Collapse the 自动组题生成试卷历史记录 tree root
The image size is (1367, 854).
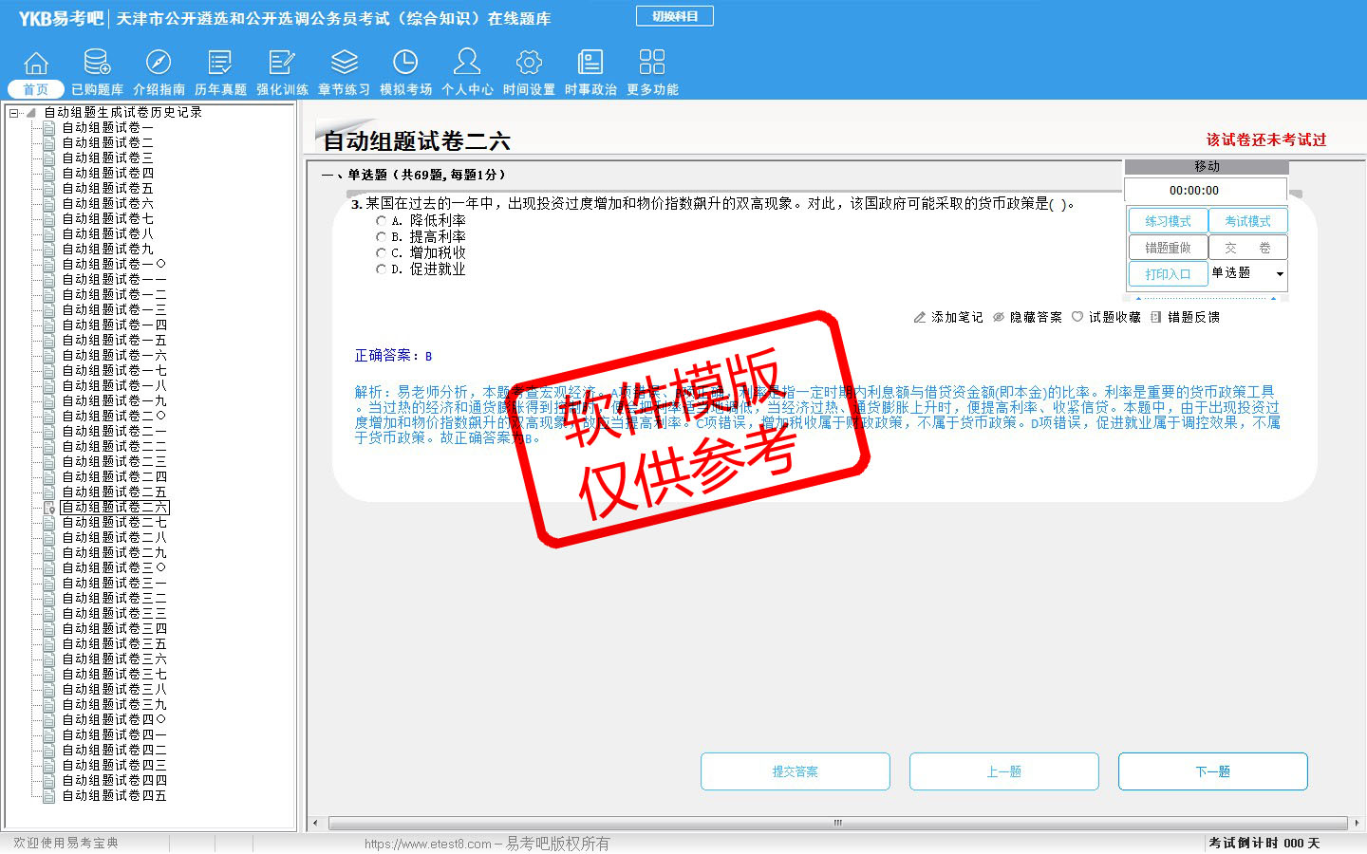(13, 113)
